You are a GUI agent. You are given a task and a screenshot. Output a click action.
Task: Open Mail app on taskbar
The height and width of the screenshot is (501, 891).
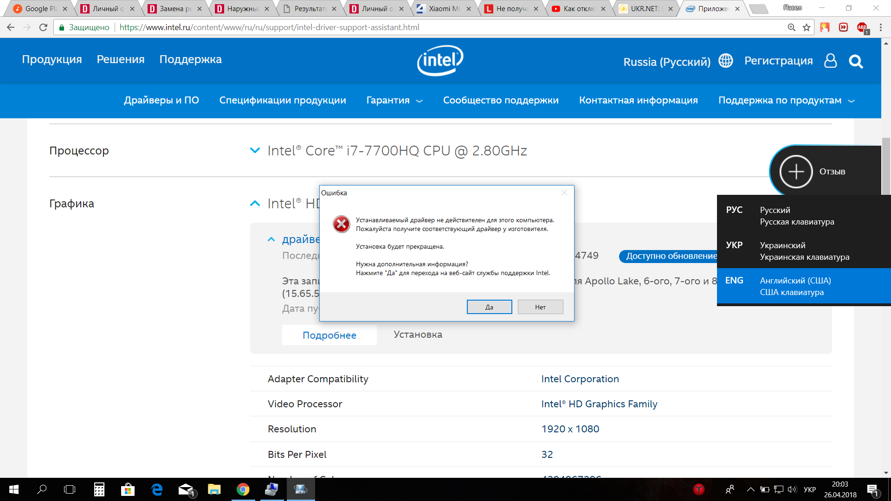click(x=186, y=489)
